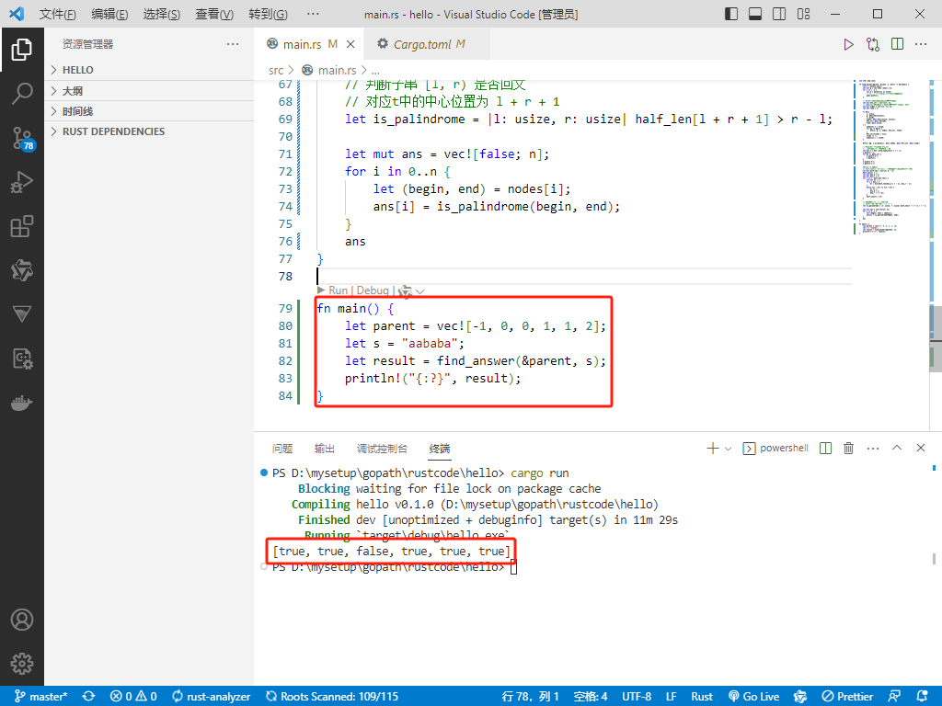The height and width of the screenshot is (706, 942).
Task: Expand the 时间线 timeline section
Action: [x=149, y=111]
